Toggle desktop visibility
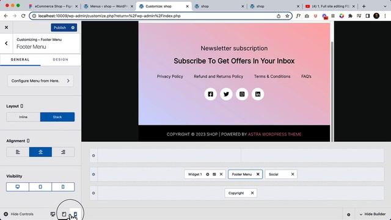Viewport: 391px width, 220px height. tap(18, 187)
